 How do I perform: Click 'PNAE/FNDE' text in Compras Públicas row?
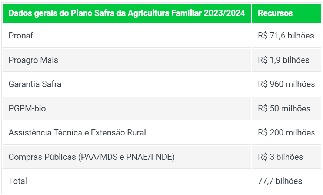[149, 157]
